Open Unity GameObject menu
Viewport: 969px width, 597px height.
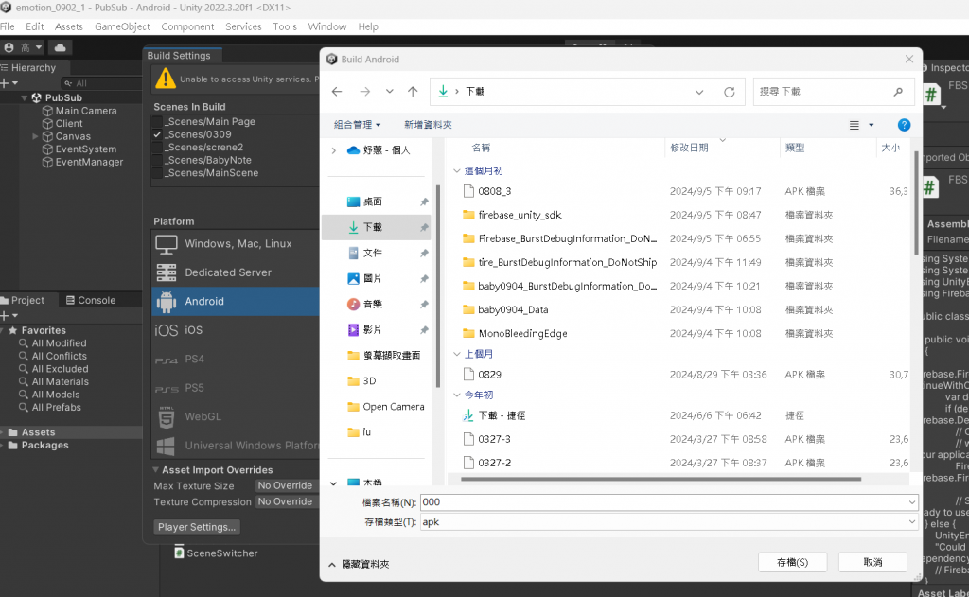pyautogui.click(x=122, y=26)
